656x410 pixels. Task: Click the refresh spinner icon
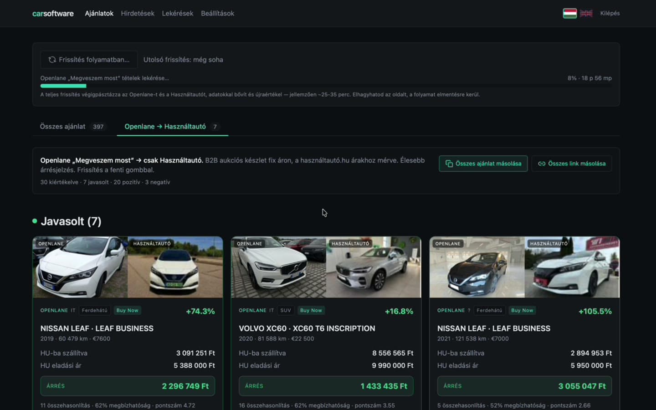point(52,60)
